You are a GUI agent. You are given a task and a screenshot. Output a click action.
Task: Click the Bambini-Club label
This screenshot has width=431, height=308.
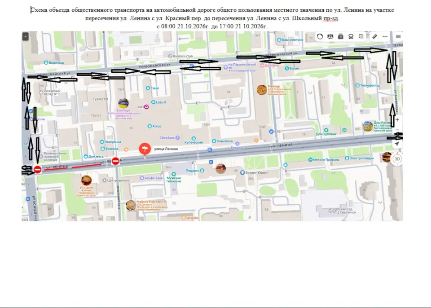(x=183, y=56)
